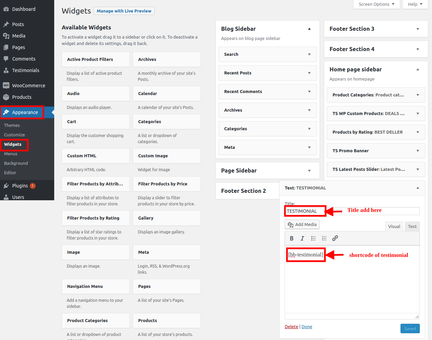Collapse the Text: TESTIMONIAL widget
Screen dimensions: 432x340
(417, 188)
